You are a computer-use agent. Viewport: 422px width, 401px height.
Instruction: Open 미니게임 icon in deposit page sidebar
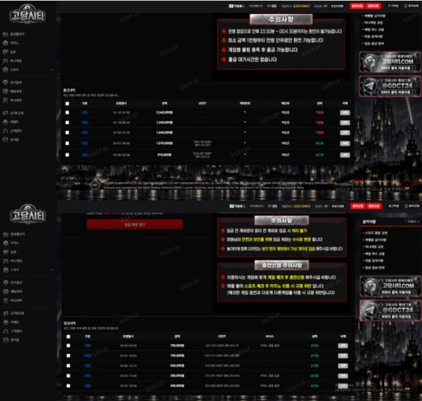(x=6, y=261)
